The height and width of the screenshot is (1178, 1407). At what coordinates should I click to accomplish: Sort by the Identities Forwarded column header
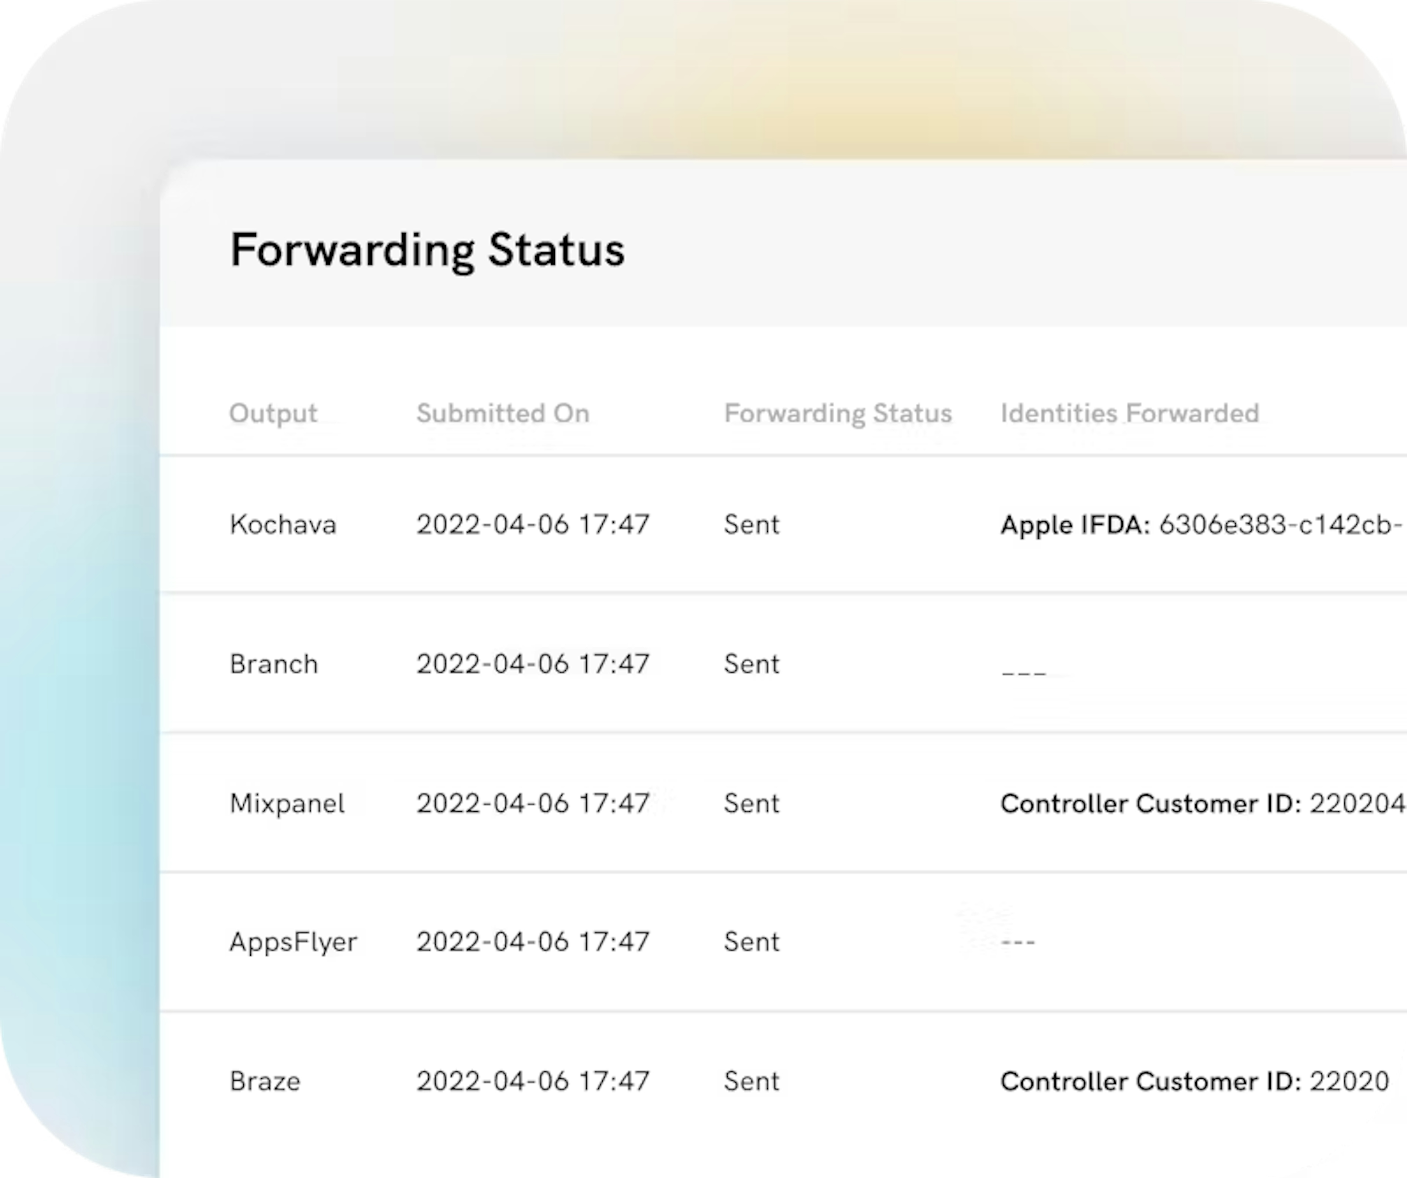pos(1130,413)
